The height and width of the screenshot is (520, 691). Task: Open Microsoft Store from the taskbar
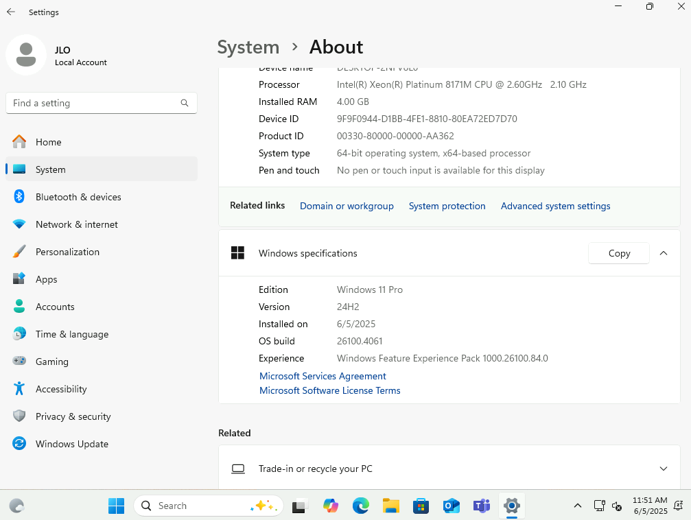[421, 506]
